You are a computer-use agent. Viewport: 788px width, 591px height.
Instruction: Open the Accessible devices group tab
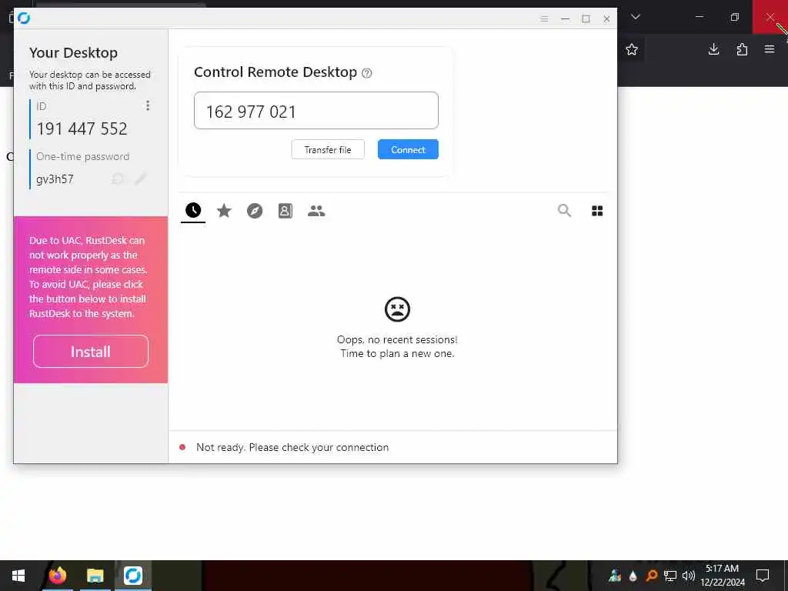coord(316,211)
